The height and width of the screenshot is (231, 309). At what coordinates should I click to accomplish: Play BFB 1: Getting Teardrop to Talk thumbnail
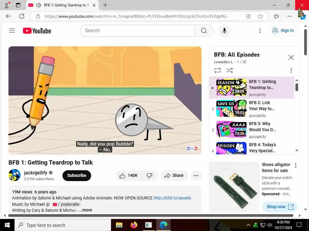(231, 87)
